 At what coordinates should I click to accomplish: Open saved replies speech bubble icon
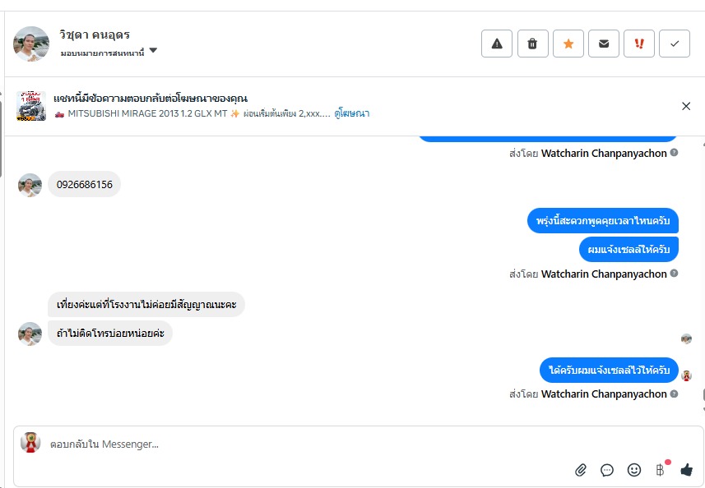point(607,470)
